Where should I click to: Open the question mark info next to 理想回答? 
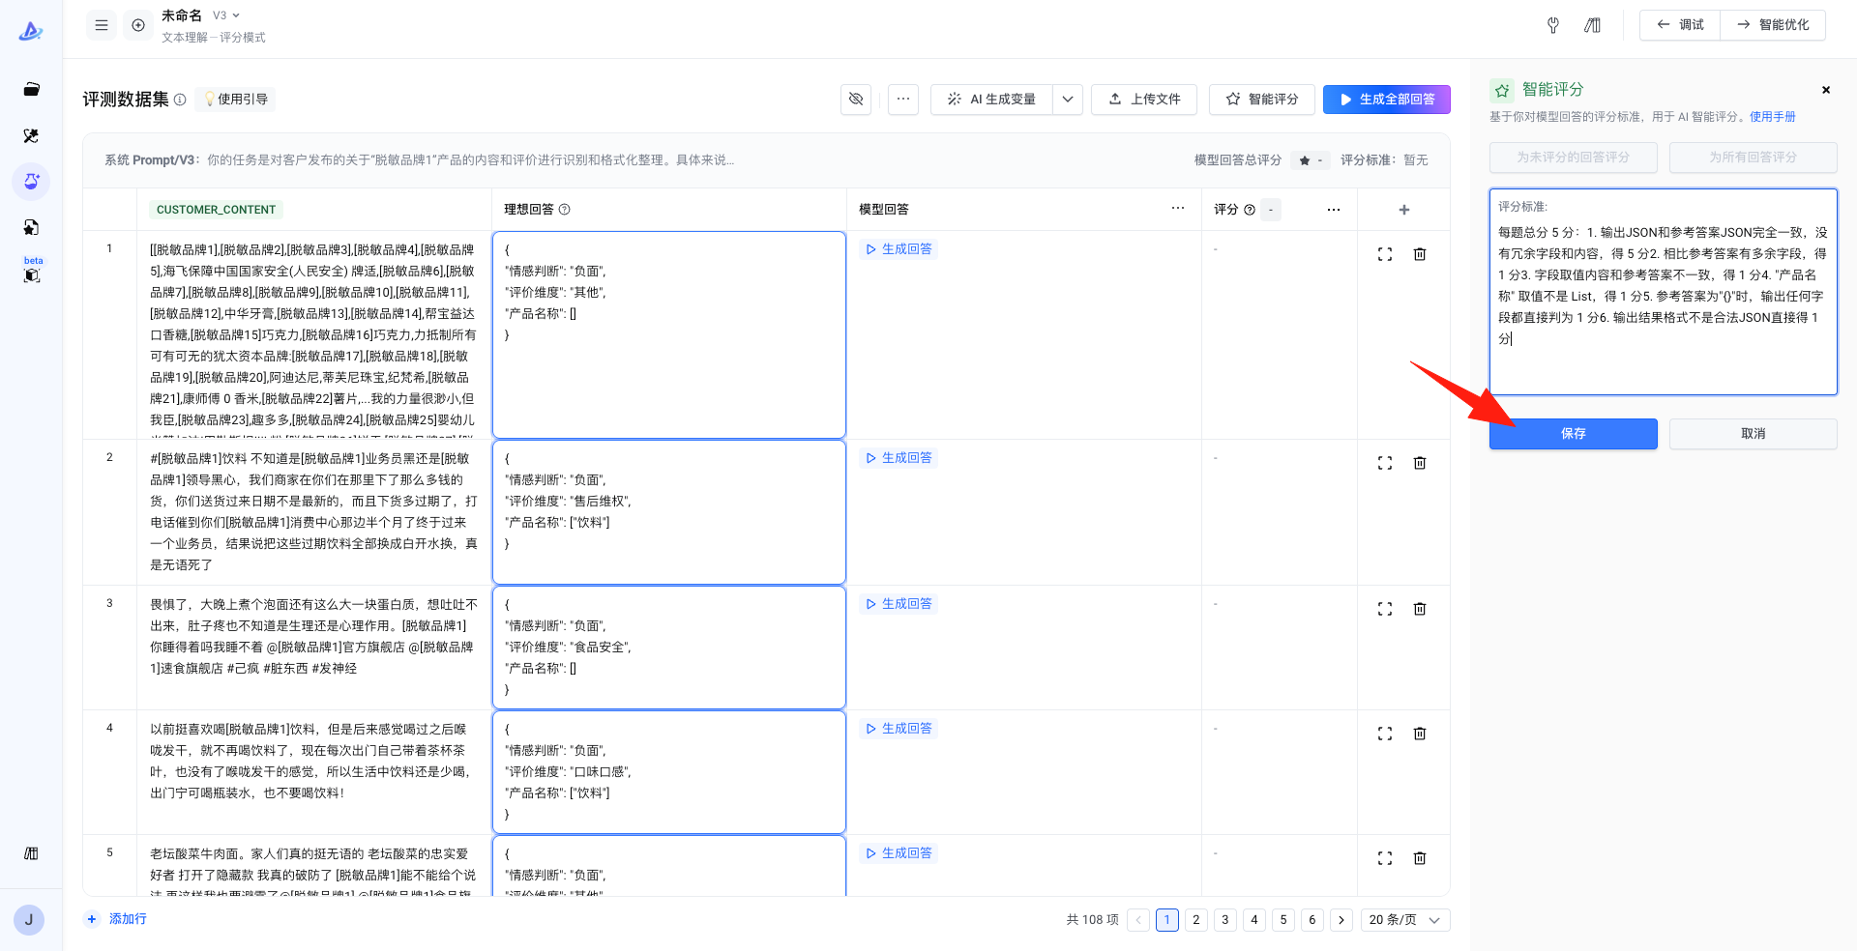[x=565, y=210]
